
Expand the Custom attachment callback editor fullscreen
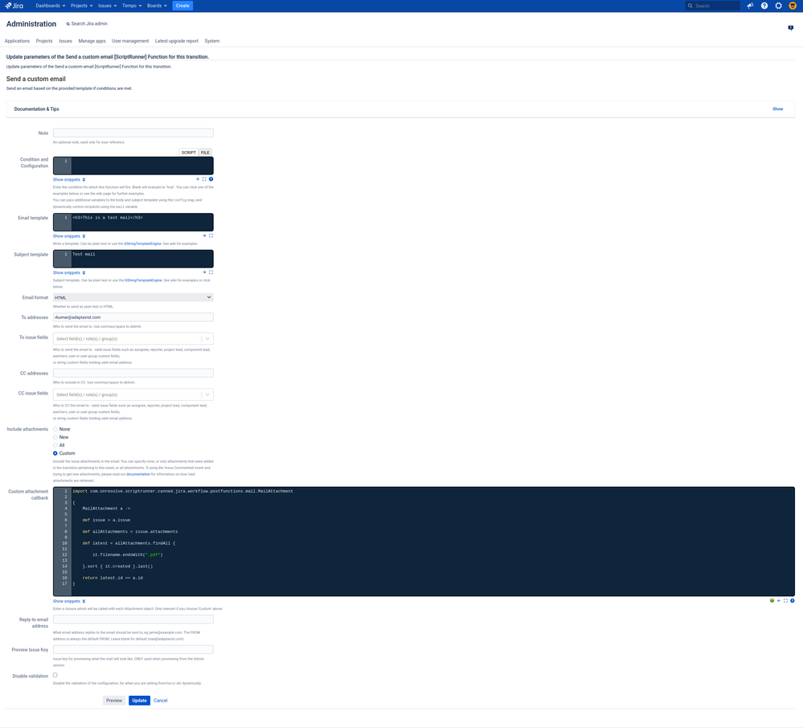click(785, 600)
